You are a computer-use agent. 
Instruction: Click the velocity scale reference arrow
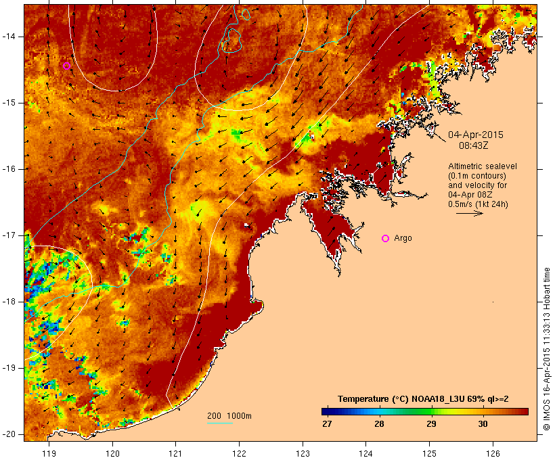point(469,213)
